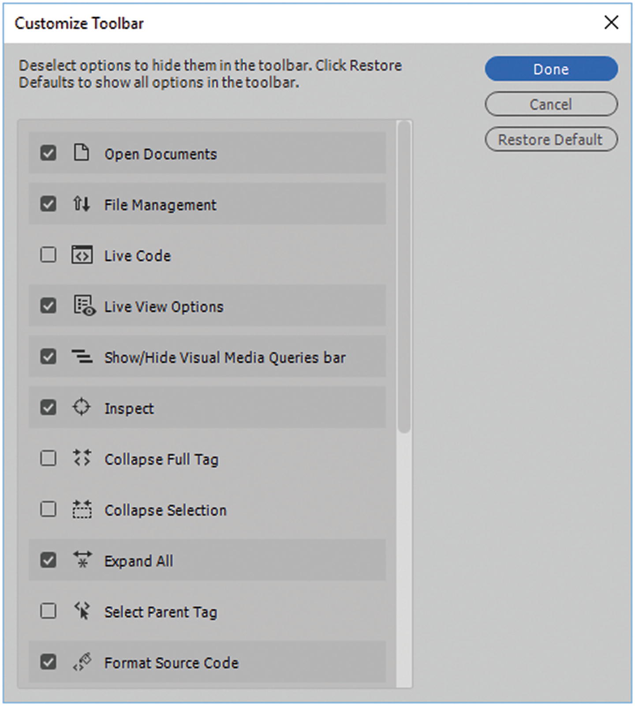Click Restore Default button

(x=551, y=140)
